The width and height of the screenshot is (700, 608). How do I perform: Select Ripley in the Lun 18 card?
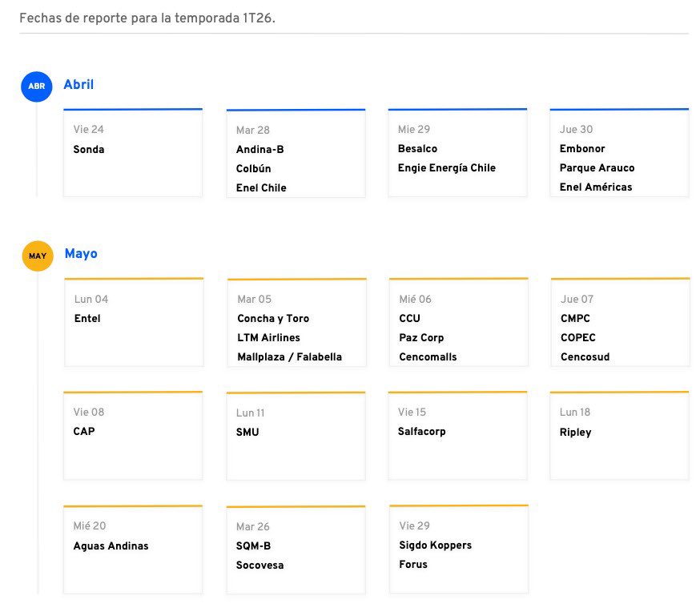(575, 432)
